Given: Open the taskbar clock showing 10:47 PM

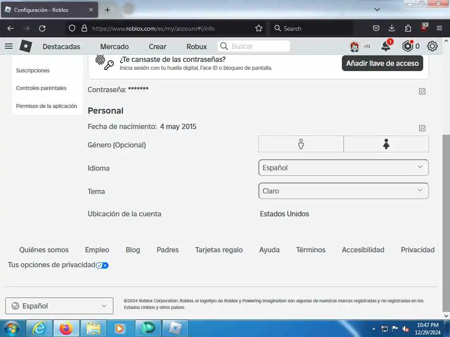Looking at the screenshot, I should 428,329.
